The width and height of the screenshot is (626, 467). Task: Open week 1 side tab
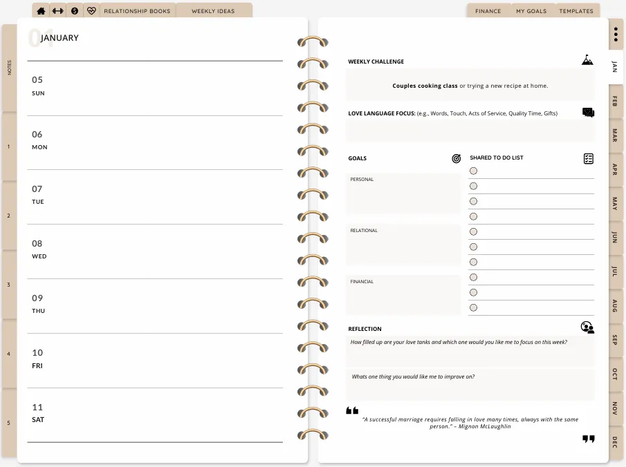coord(9,146)
